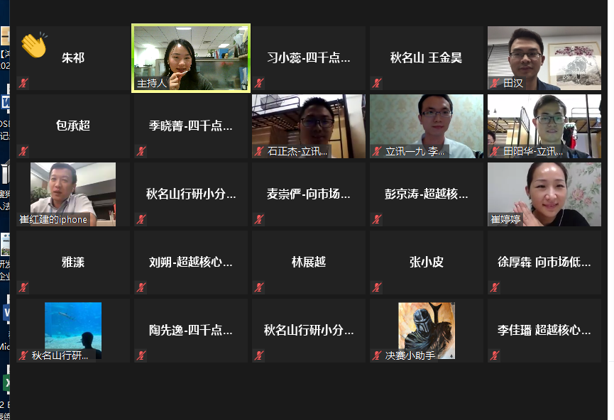The height and width of the screenshot is (420, 614).
Task: Click the muted mic icon on 林展越's tile
Action: coord(259,287)
